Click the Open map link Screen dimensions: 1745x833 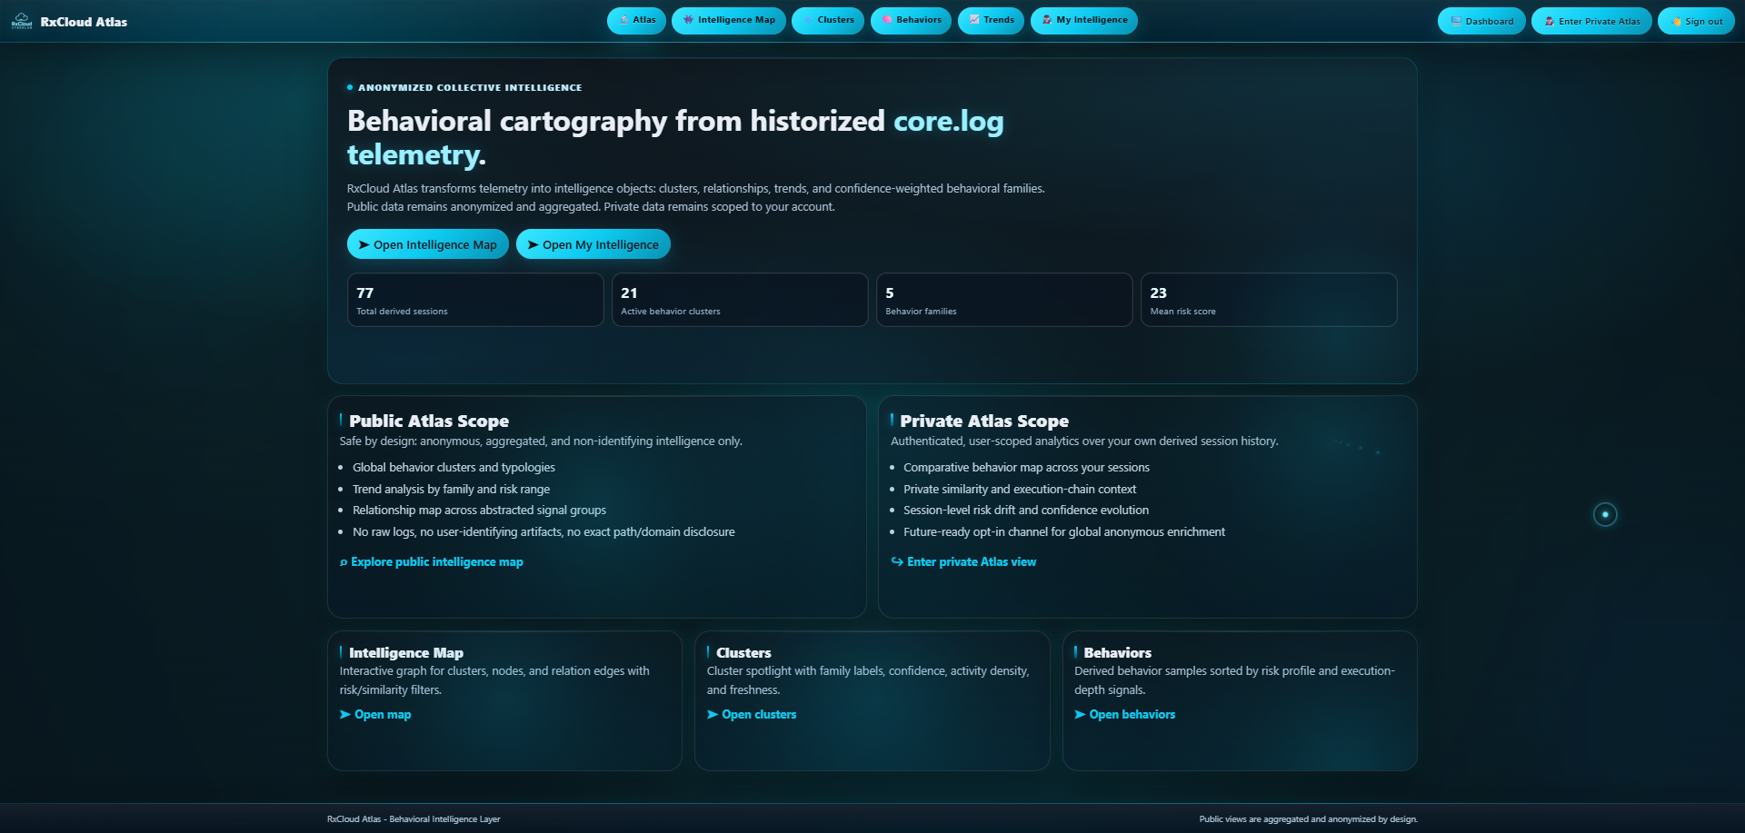[375, 715]
